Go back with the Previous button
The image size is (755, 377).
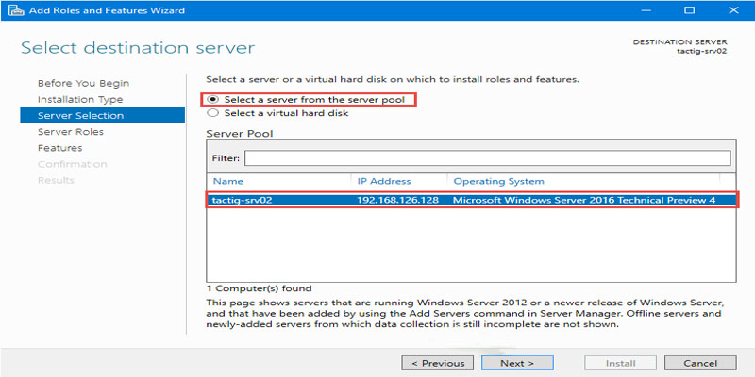[x=437, y=363]
